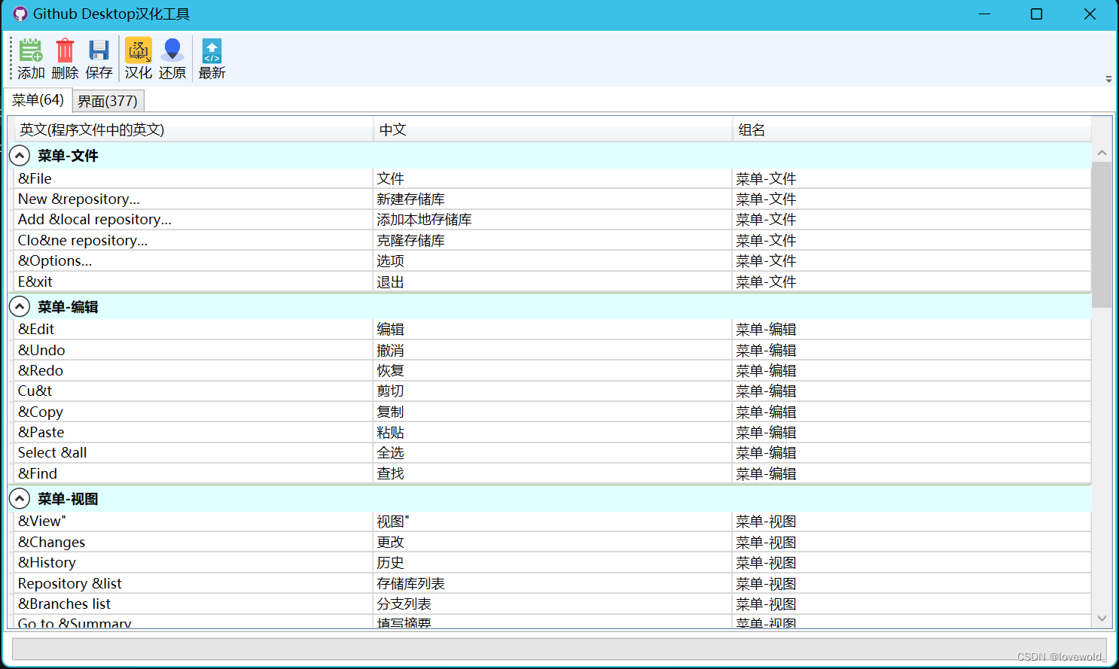Click the 剪切 translation cell
The width and height of the screenshot is (1119, 669).
(553, 391)
